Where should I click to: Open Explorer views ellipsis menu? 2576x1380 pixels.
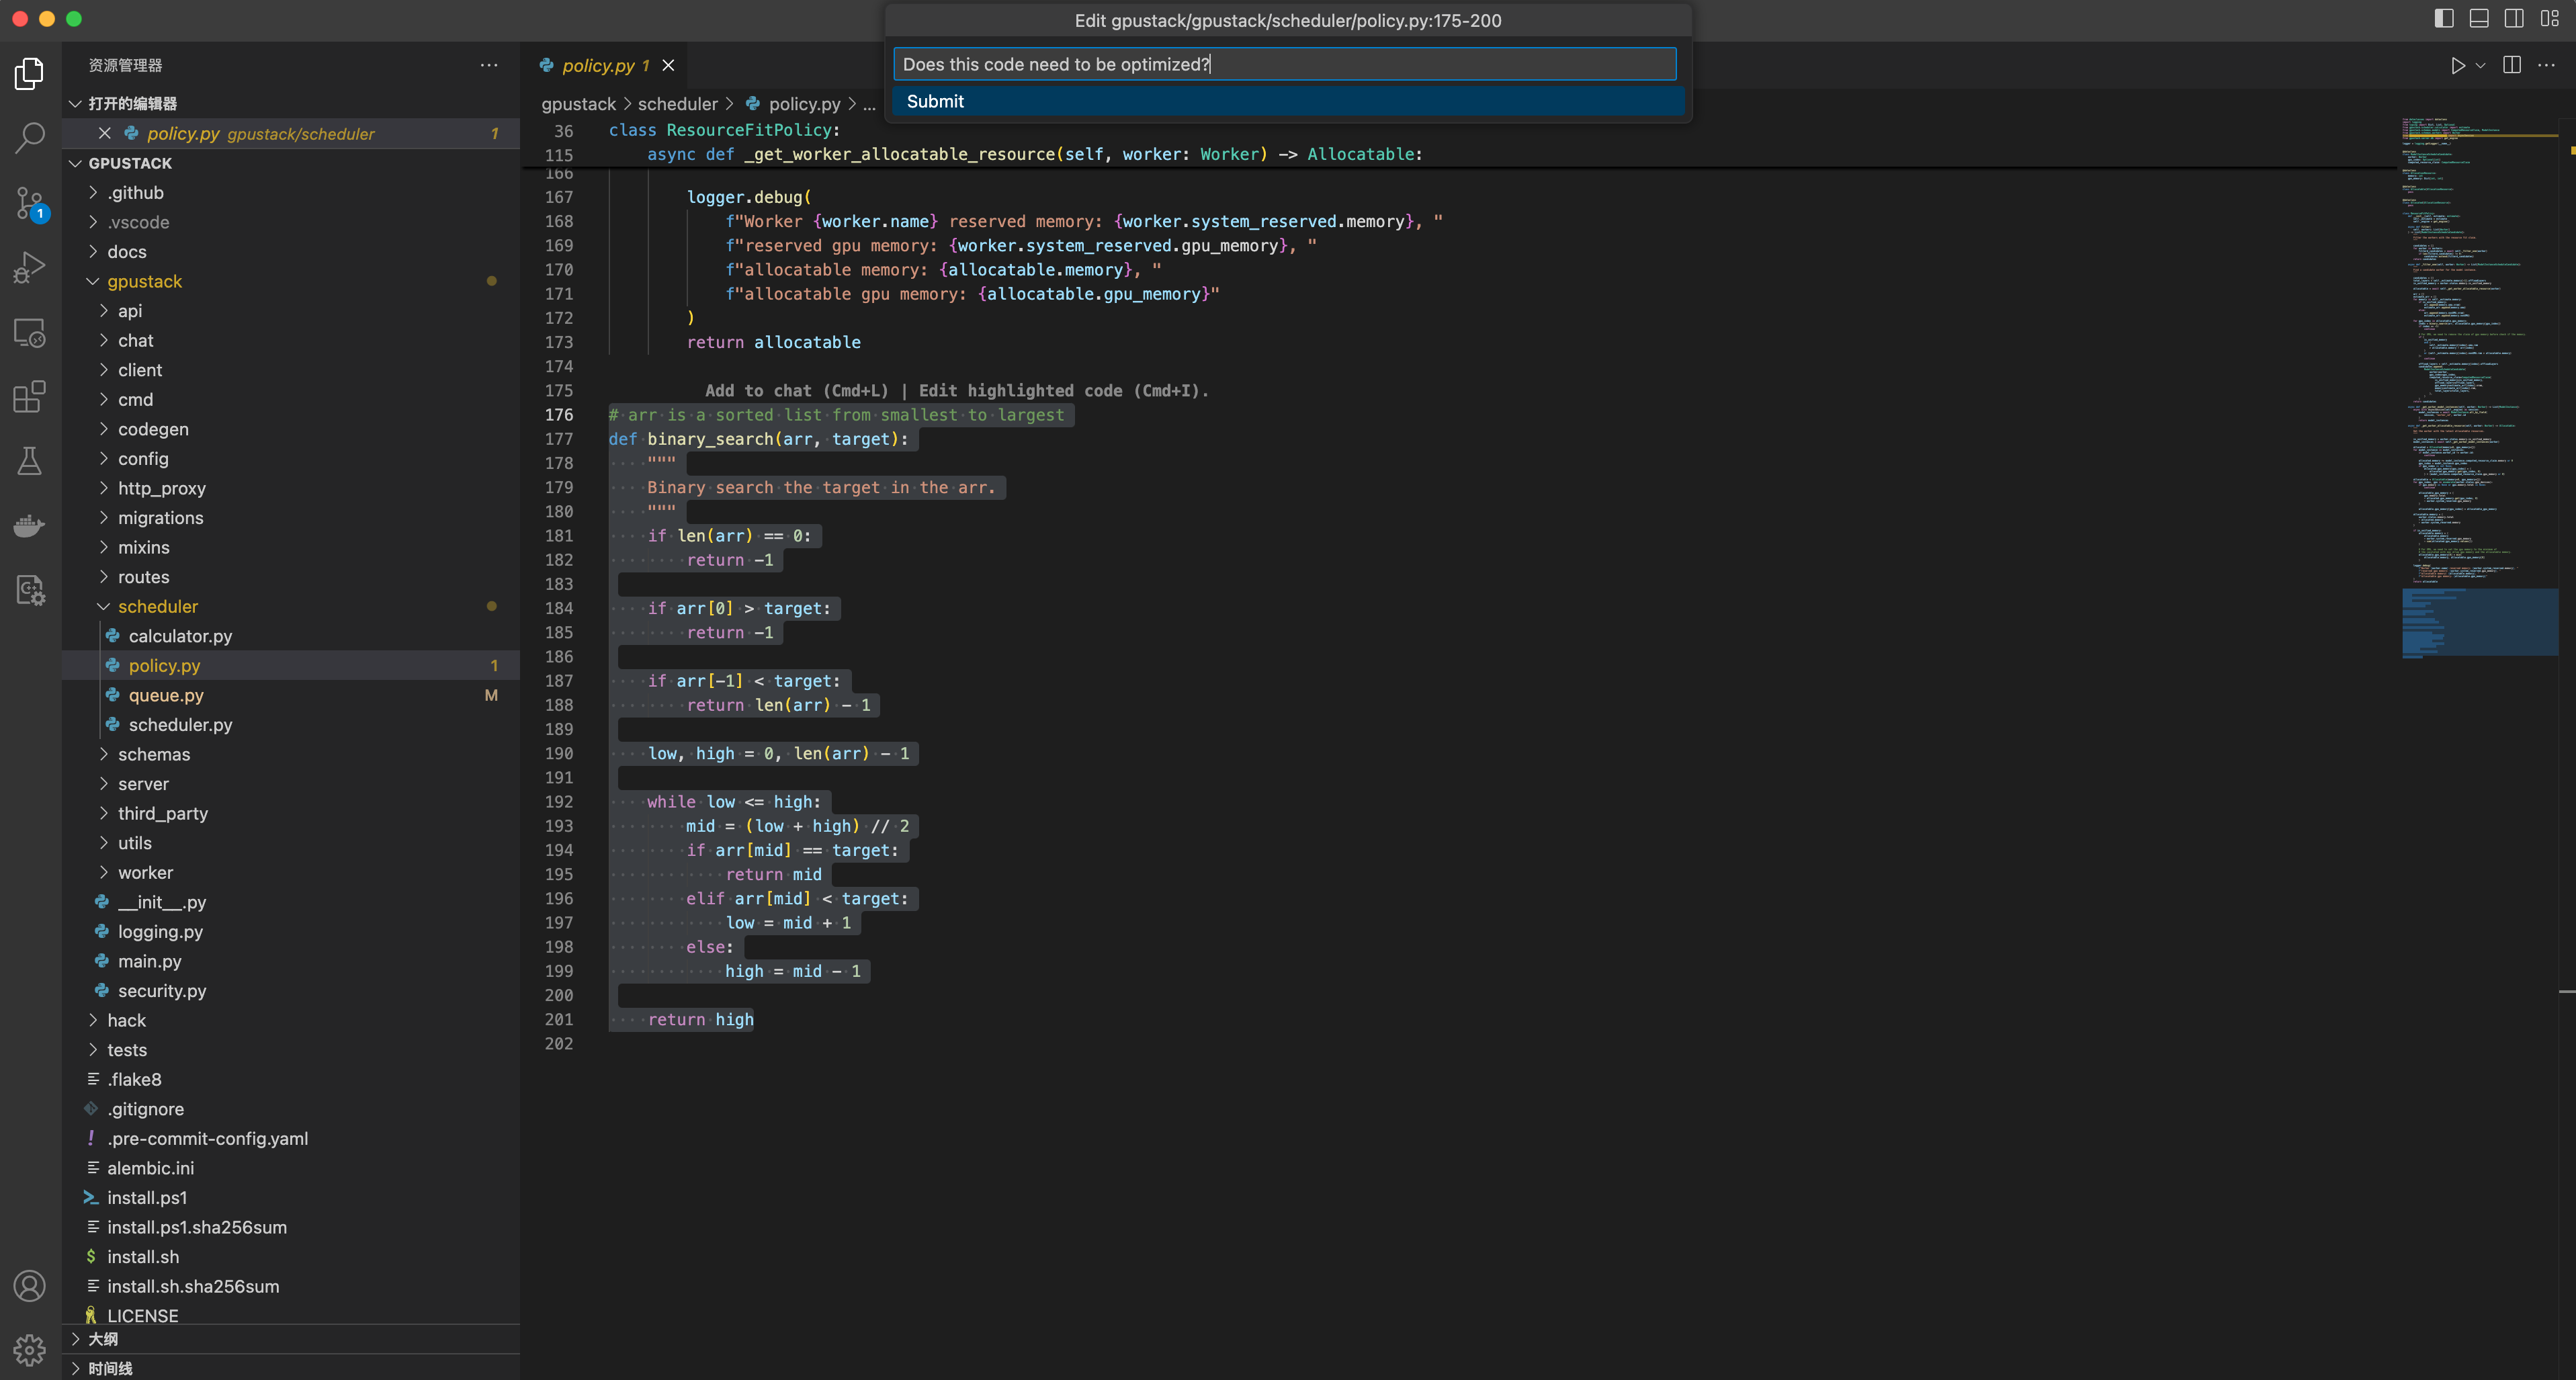point(489,65)
